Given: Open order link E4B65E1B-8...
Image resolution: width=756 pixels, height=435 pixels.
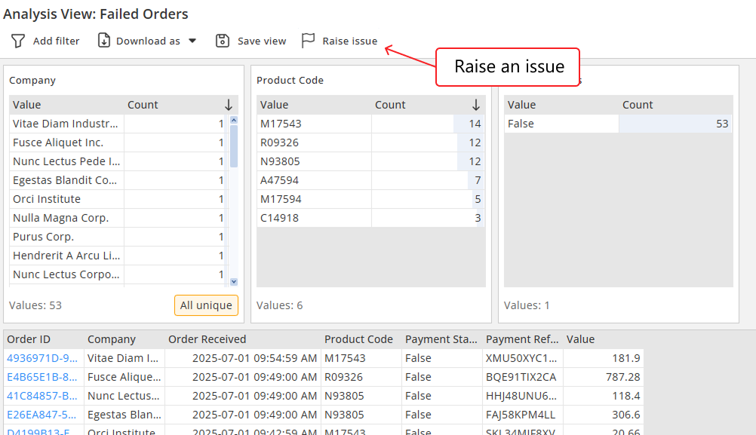Looking at the screenshot, I should pos(42,377).
